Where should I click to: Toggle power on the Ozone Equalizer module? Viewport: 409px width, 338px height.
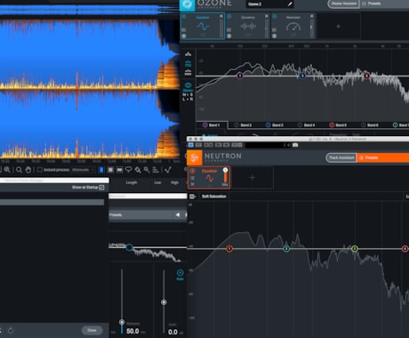pyautogui.click(x=184, y=17)
